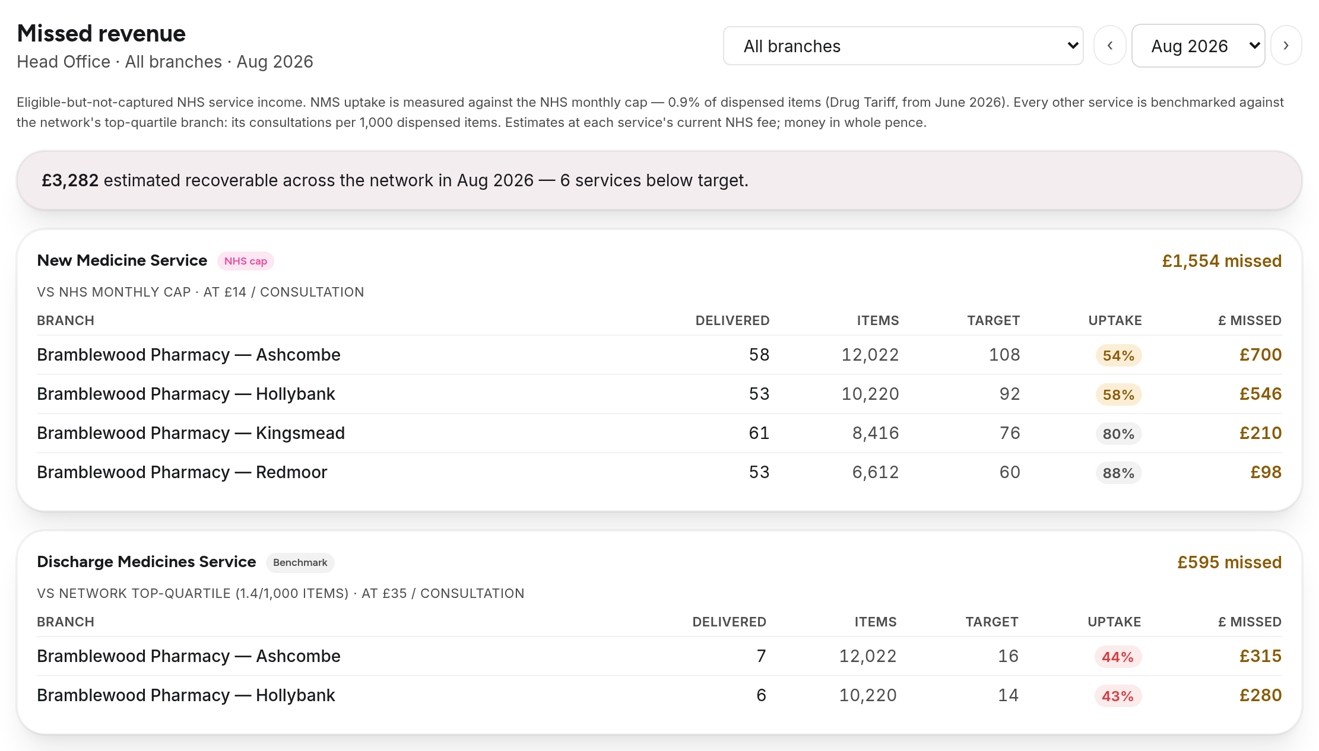
Task: Select Ashcombe row in Discharge Medicines Service
Action: [x=659, y=656]
